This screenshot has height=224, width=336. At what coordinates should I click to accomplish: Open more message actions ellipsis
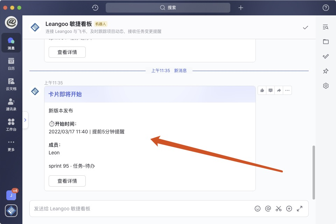[287, 90]
